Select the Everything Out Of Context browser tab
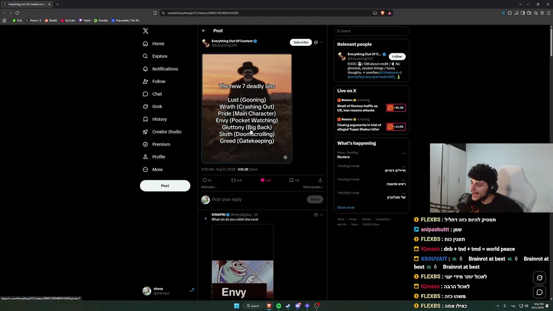This screenshot has height=311, width=553. pyautogui.click(x=27, y=4)
